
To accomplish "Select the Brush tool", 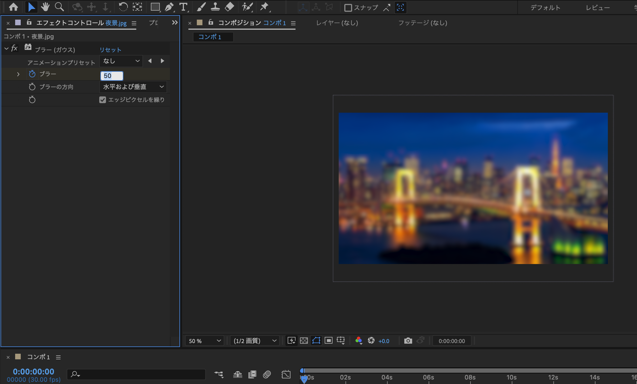I will pos(201,7).
